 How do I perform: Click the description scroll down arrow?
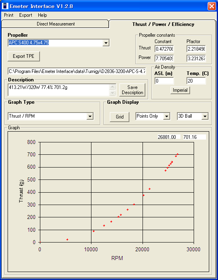pos(113,93)
